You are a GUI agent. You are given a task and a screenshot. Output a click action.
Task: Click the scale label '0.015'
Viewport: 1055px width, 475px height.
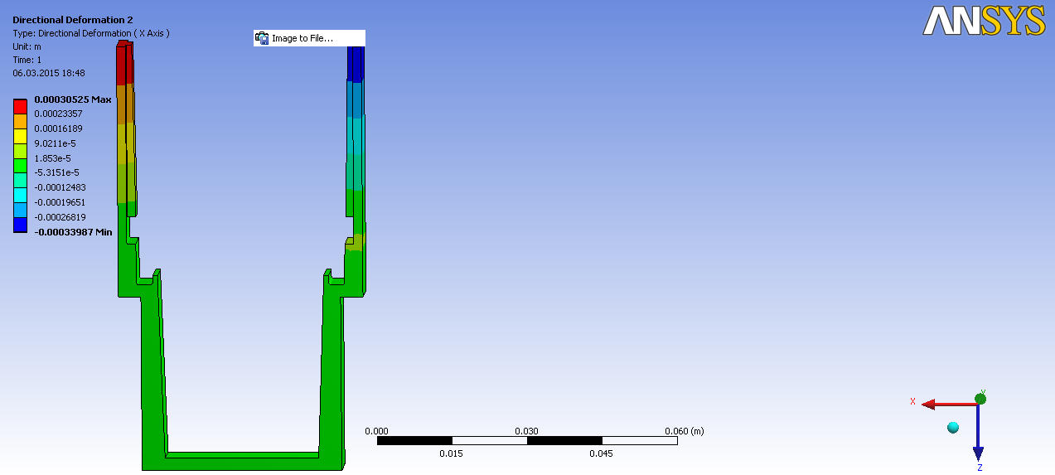[x=451, y=453]
